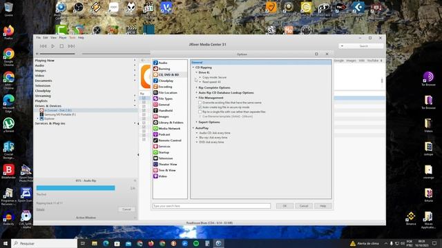The height and width of the screenshot is (248, 442).
Task: Toggle Overwrite existing files with same name
Action: tap(200, 103)
